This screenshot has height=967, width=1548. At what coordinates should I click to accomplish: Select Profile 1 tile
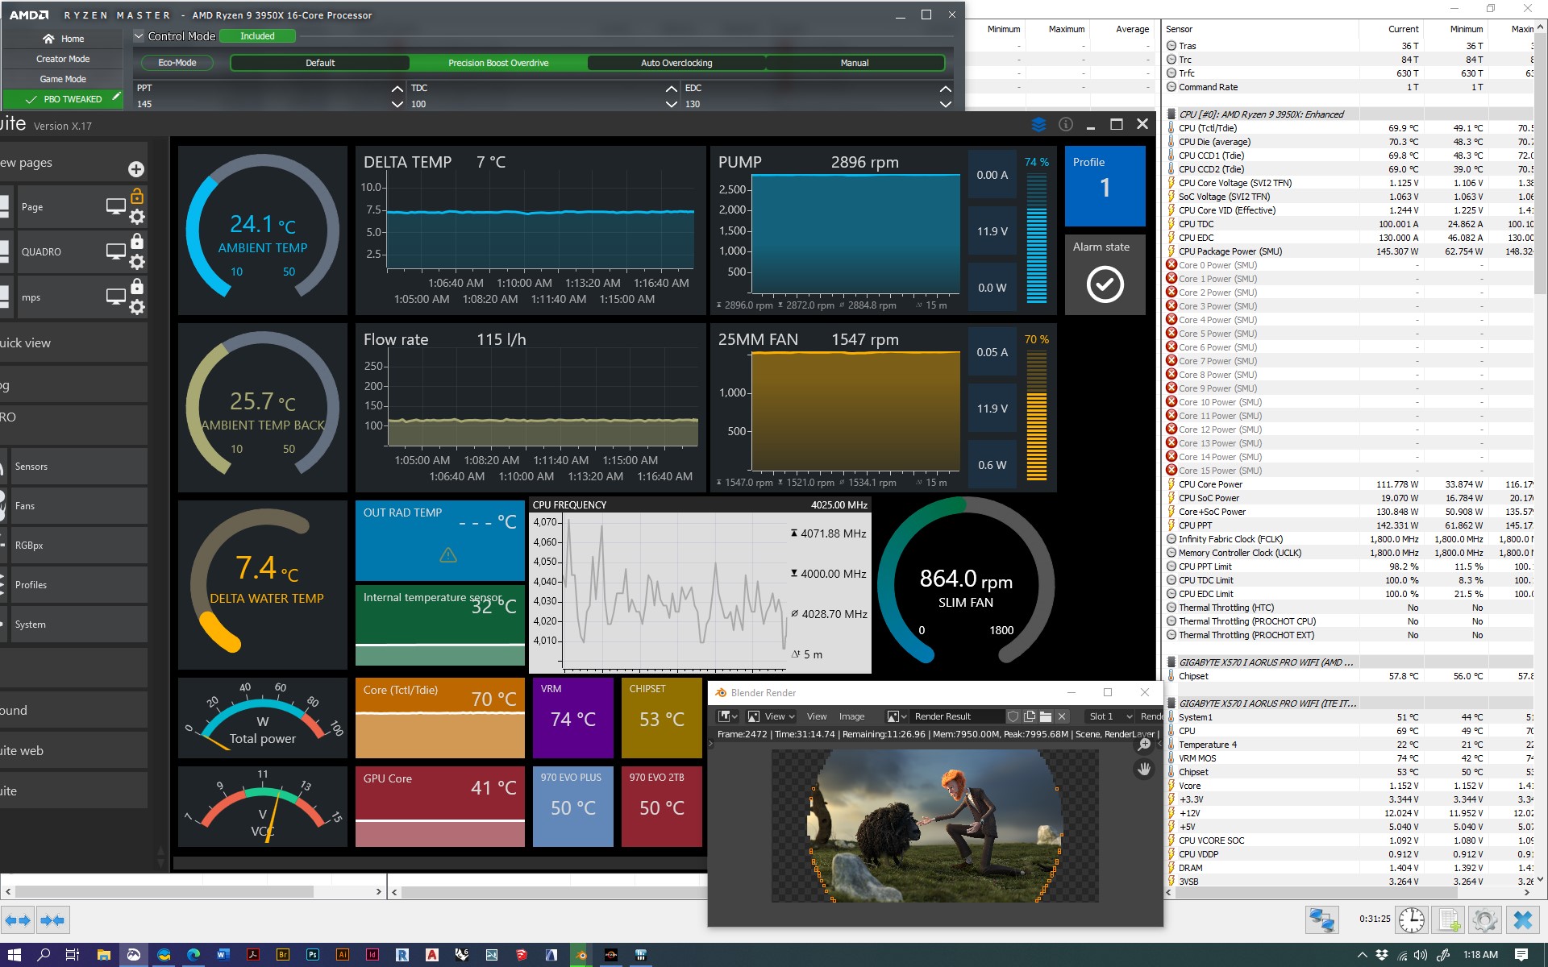[x=1105, y=186]
